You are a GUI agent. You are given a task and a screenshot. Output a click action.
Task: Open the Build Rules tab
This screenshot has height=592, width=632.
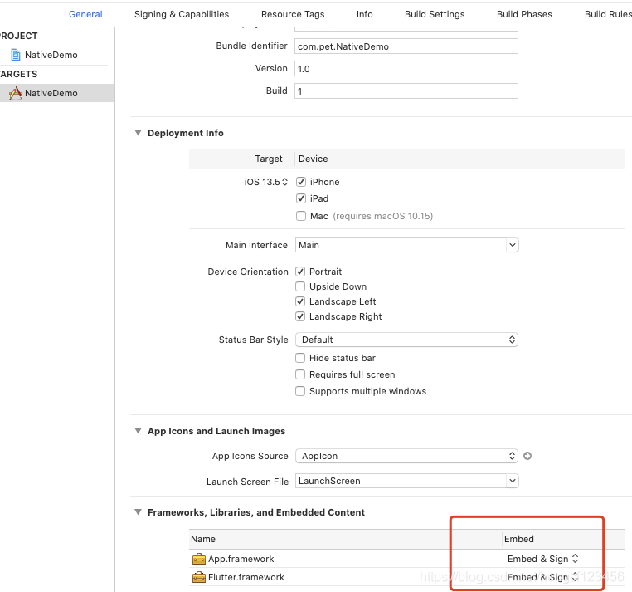[x=608, y=14]
